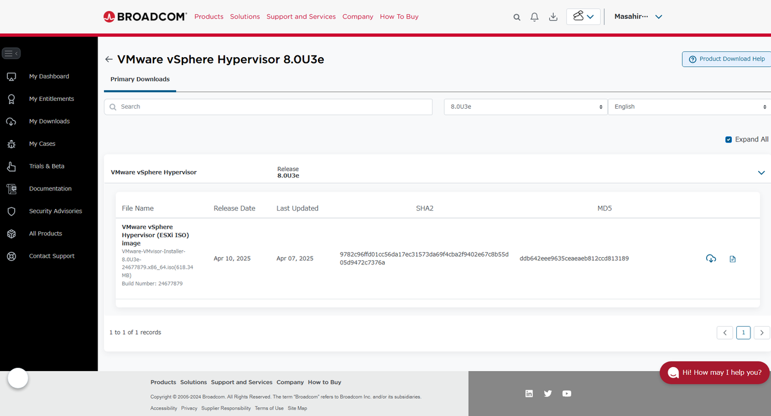Click the SHA2 hash value starting 9782c96f
The height and width of the screenshot is (416, 771).
(424, 258)
